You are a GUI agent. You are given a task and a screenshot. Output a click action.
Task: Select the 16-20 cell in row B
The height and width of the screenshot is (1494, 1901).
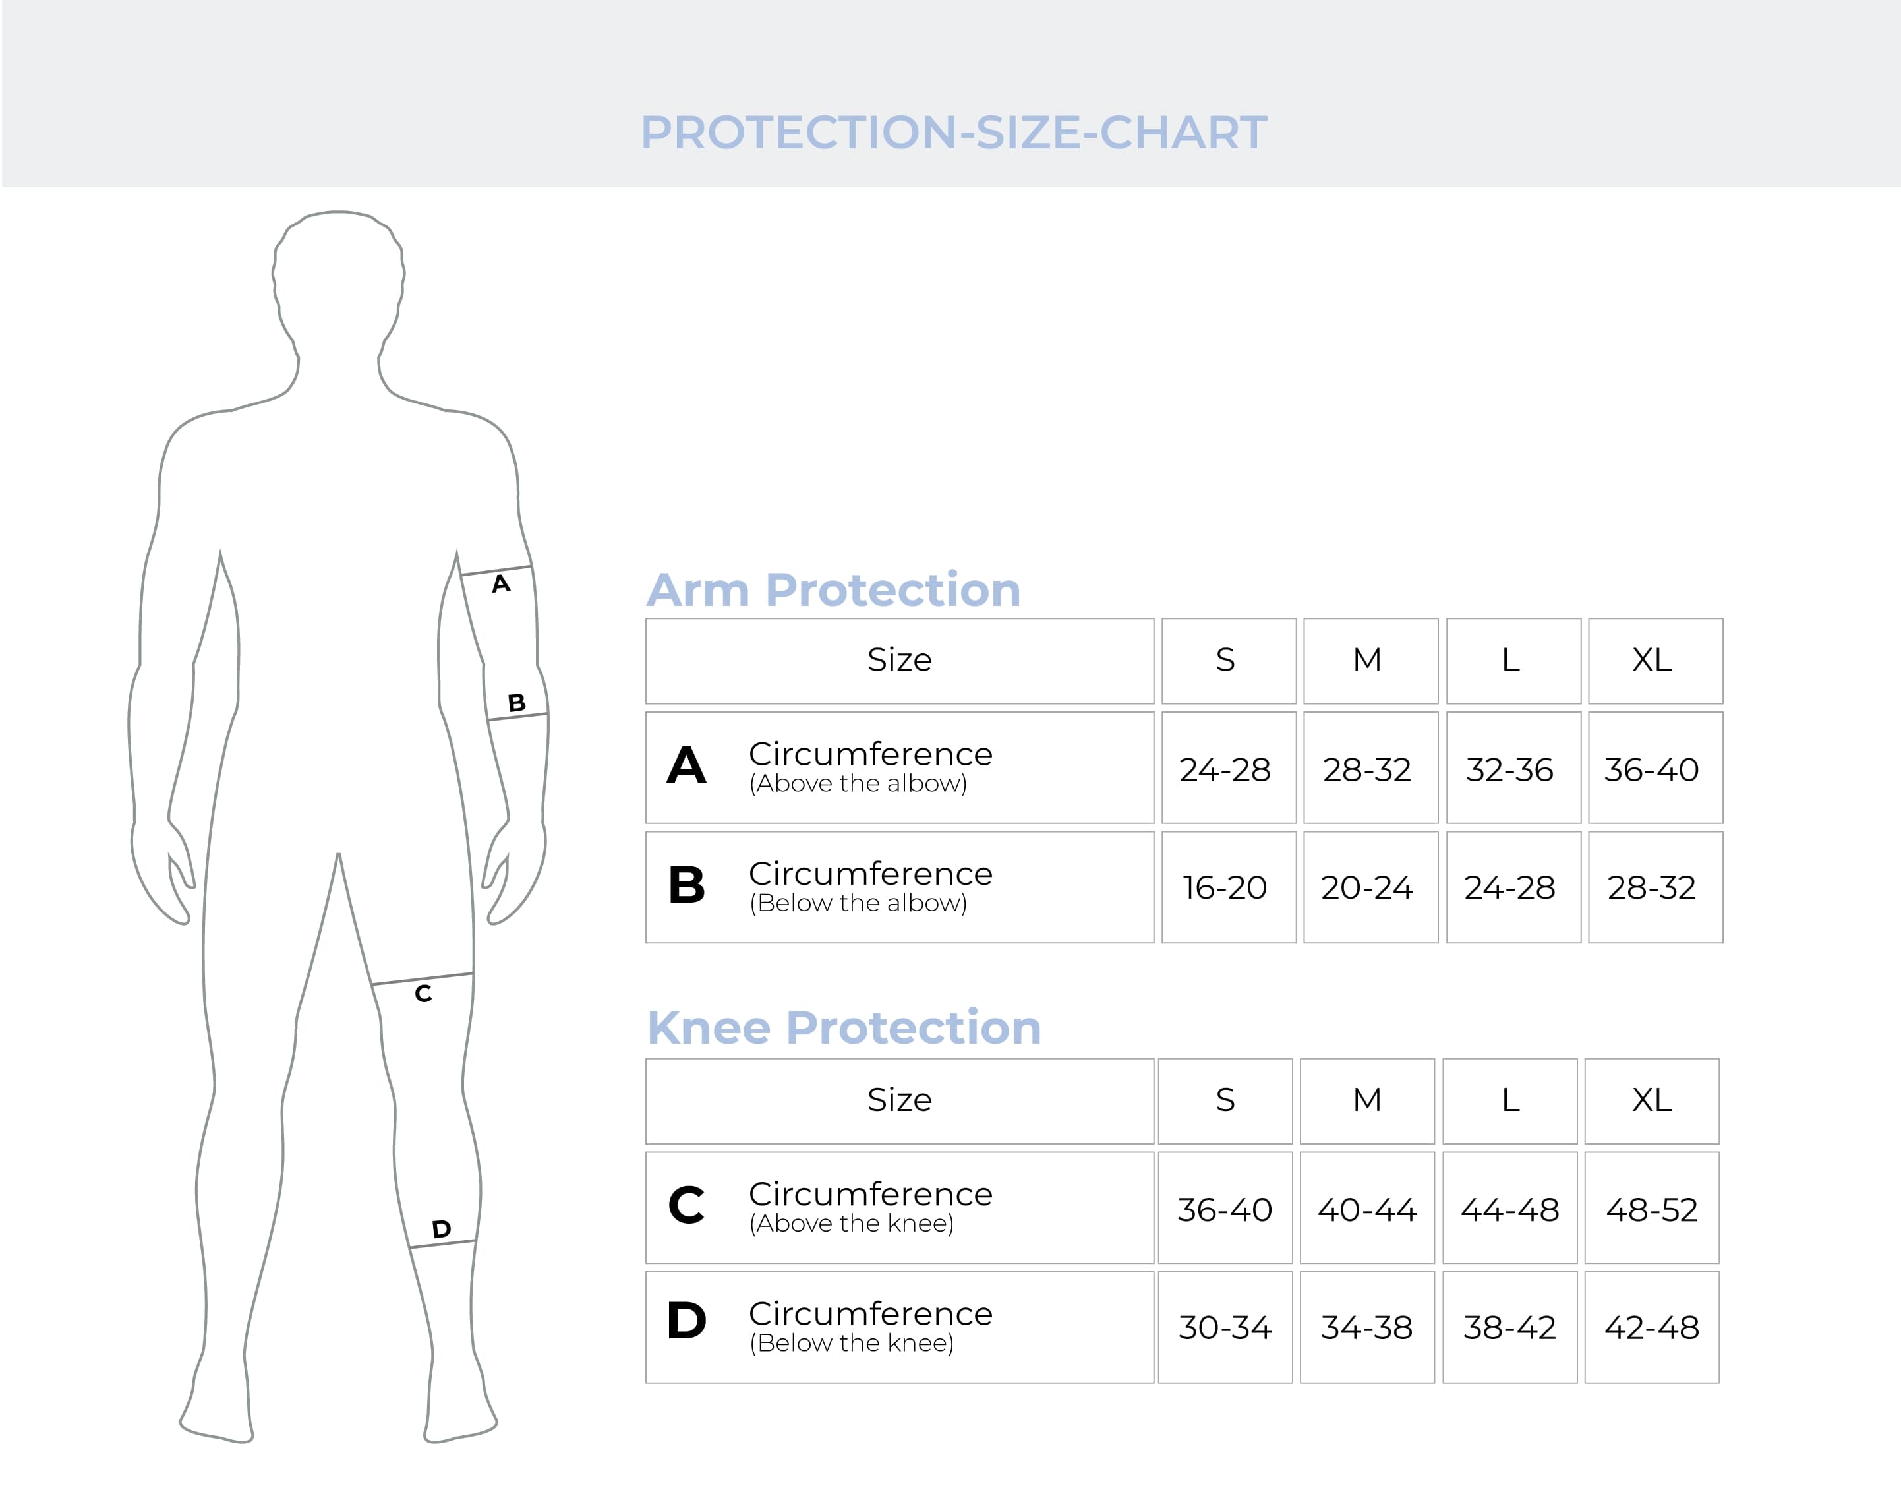coord(1227,888)
